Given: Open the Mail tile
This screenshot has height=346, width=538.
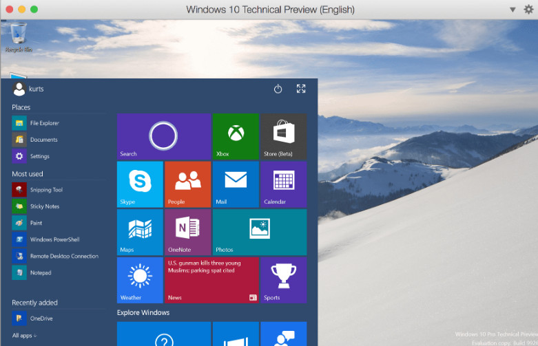Looking at the screenshot, I should click(236, 184).
